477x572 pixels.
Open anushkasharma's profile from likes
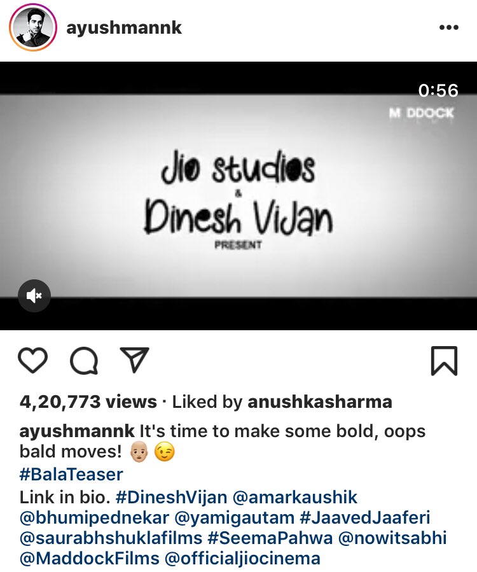[320, 401]
